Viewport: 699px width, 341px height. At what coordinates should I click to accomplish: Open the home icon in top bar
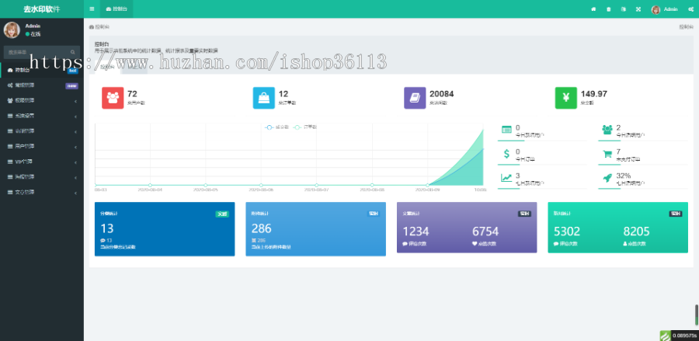point(593,9)
